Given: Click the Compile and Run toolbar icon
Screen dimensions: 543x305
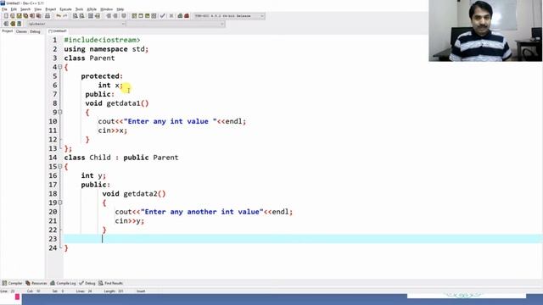Looking at the screenshot, I should [147, 16].
